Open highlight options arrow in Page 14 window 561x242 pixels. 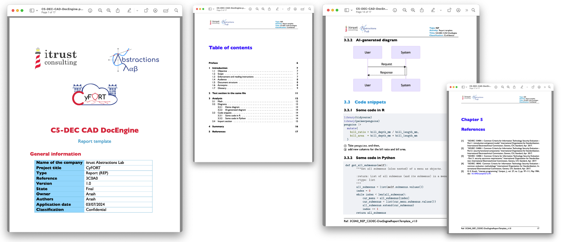click(441, 10)
